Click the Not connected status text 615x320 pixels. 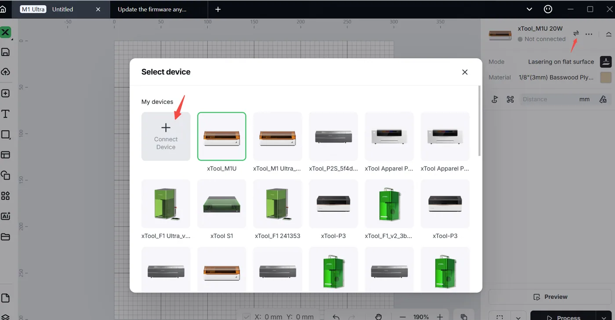(x=545, y=39)
